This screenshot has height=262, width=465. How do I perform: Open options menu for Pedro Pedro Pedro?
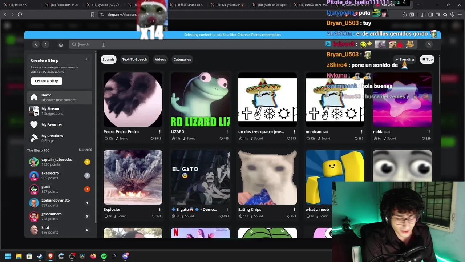tap(160, 132)
